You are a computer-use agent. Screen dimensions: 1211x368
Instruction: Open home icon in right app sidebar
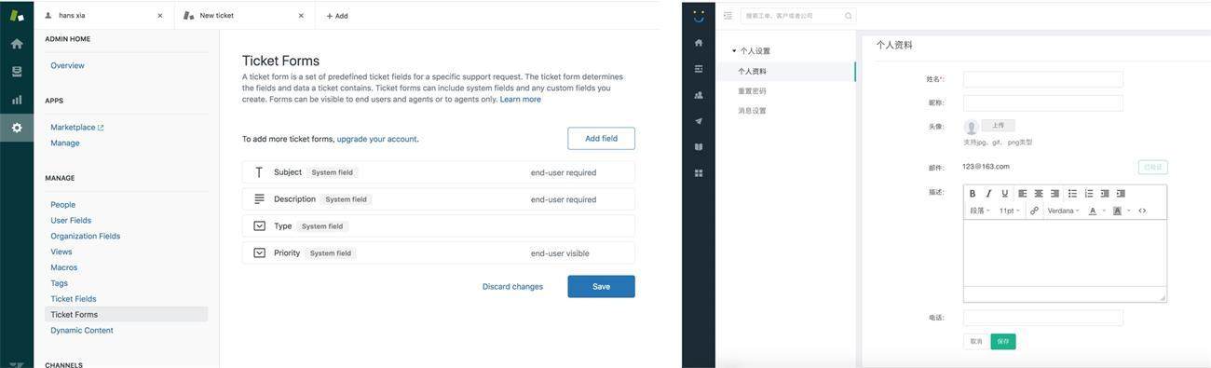coord(699,43)
